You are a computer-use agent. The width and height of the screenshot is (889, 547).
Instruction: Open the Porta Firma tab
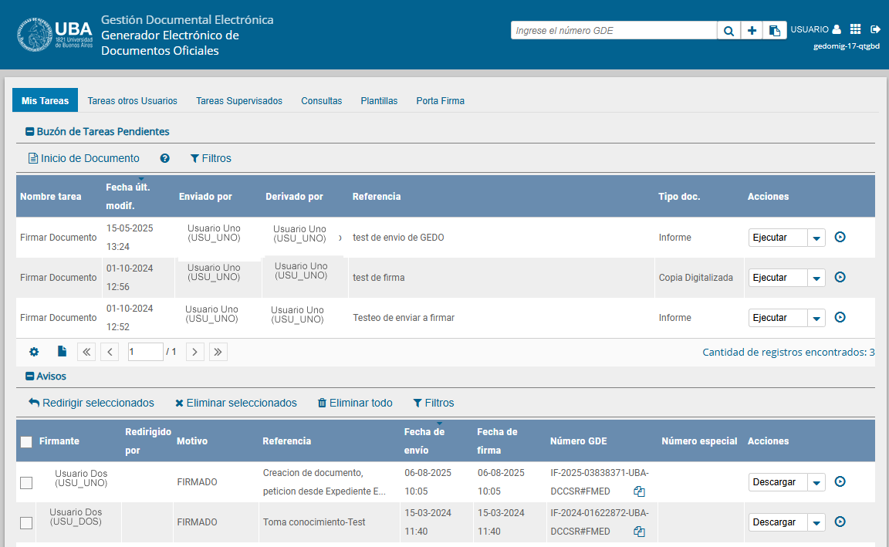pyautogui.click(x=440, y=101)
